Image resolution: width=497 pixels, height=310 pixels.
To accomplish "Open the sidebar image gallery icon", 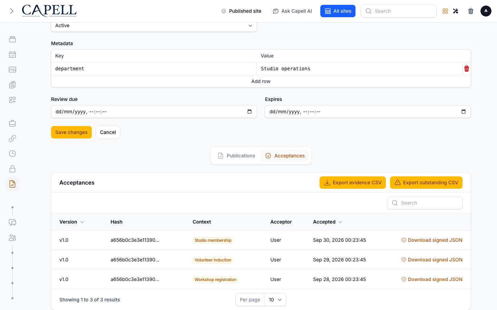I will click(x=12, y=70).
